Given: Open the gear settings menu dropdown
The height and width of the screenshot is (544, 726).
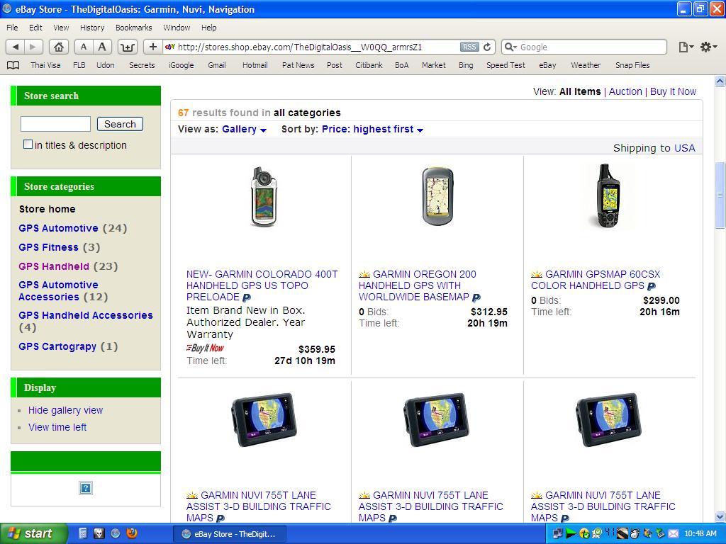Looking at the screenshot, I should (x=708, y=47).
